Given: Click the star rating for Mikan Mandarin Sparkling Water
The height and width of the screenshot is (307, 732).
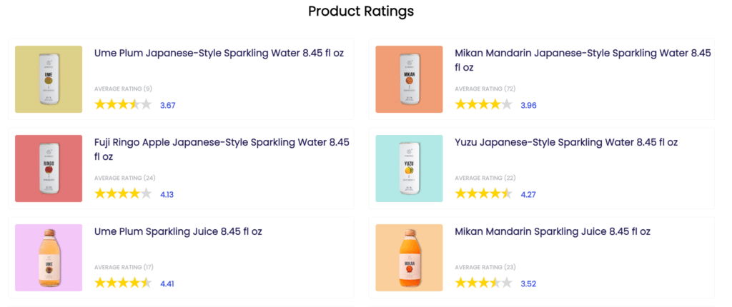Looking at the screenshot, I should point(483,105).
